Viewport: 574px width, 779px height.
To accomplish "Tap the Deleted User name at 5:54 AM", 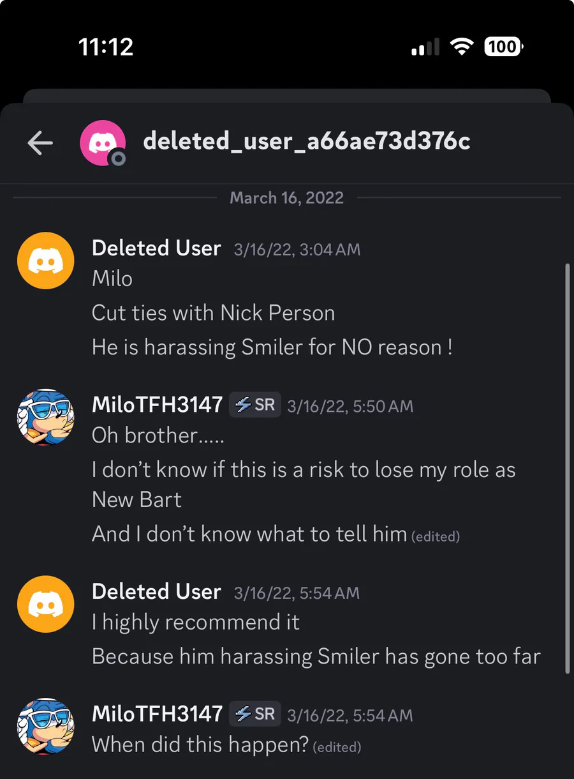I will (x=156, y=592).
